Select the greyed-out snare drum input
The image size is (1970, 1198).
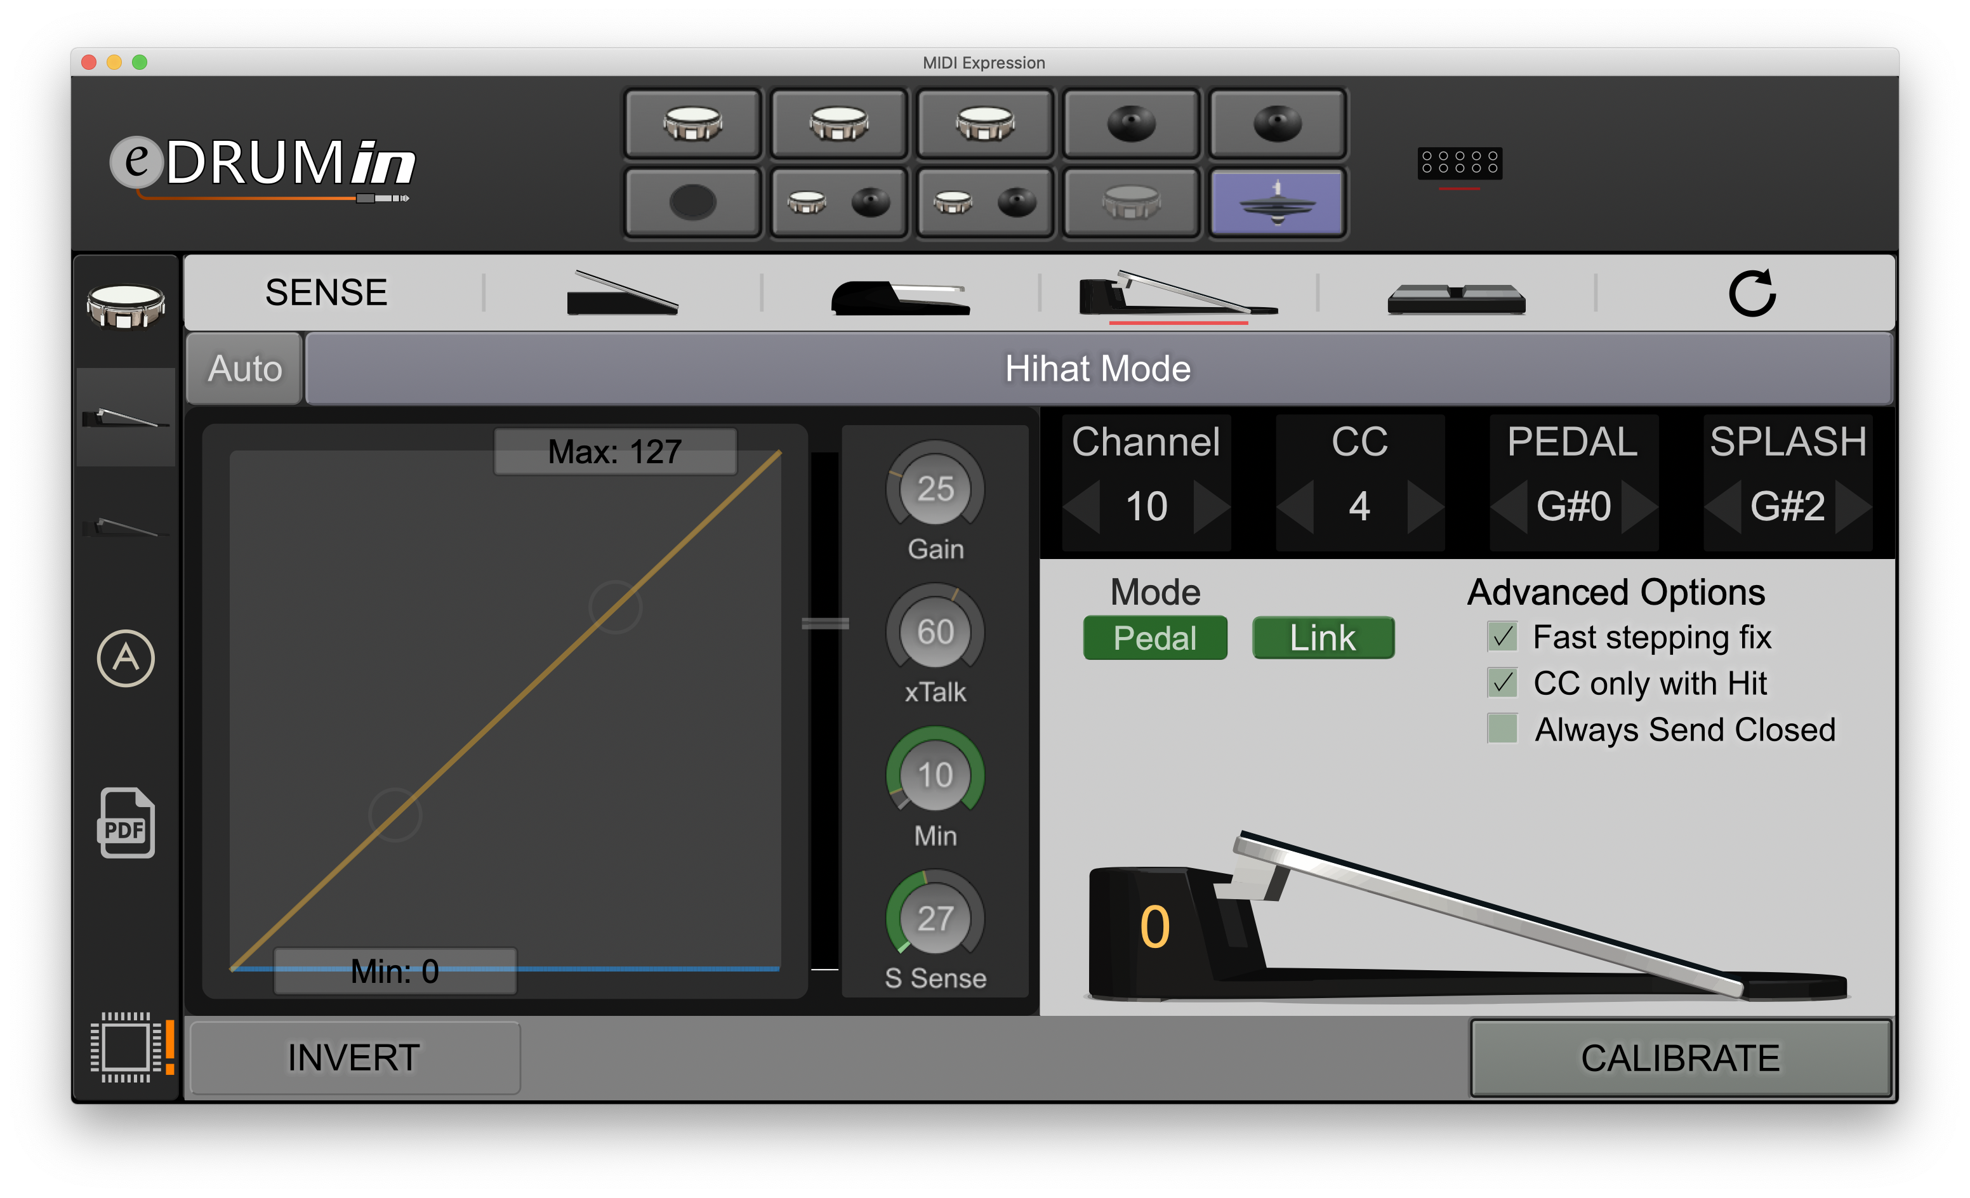[x=1132, y=202]
